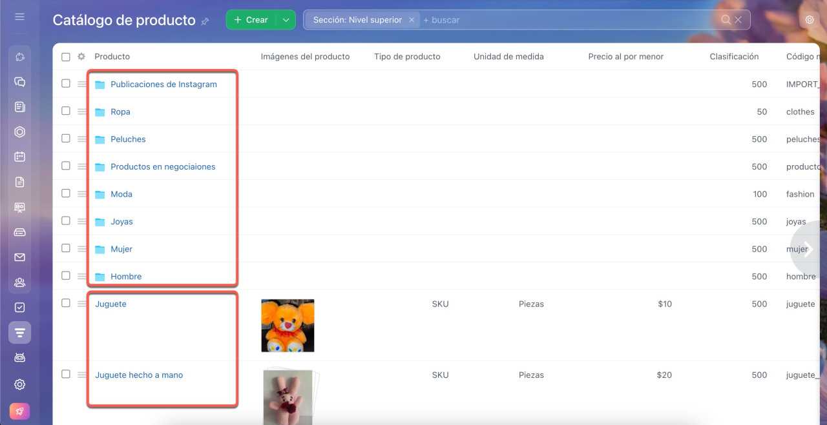Screen dimensions: 827x425
Task: Sort by the Producto column header
Action: (x=112, y=57)
